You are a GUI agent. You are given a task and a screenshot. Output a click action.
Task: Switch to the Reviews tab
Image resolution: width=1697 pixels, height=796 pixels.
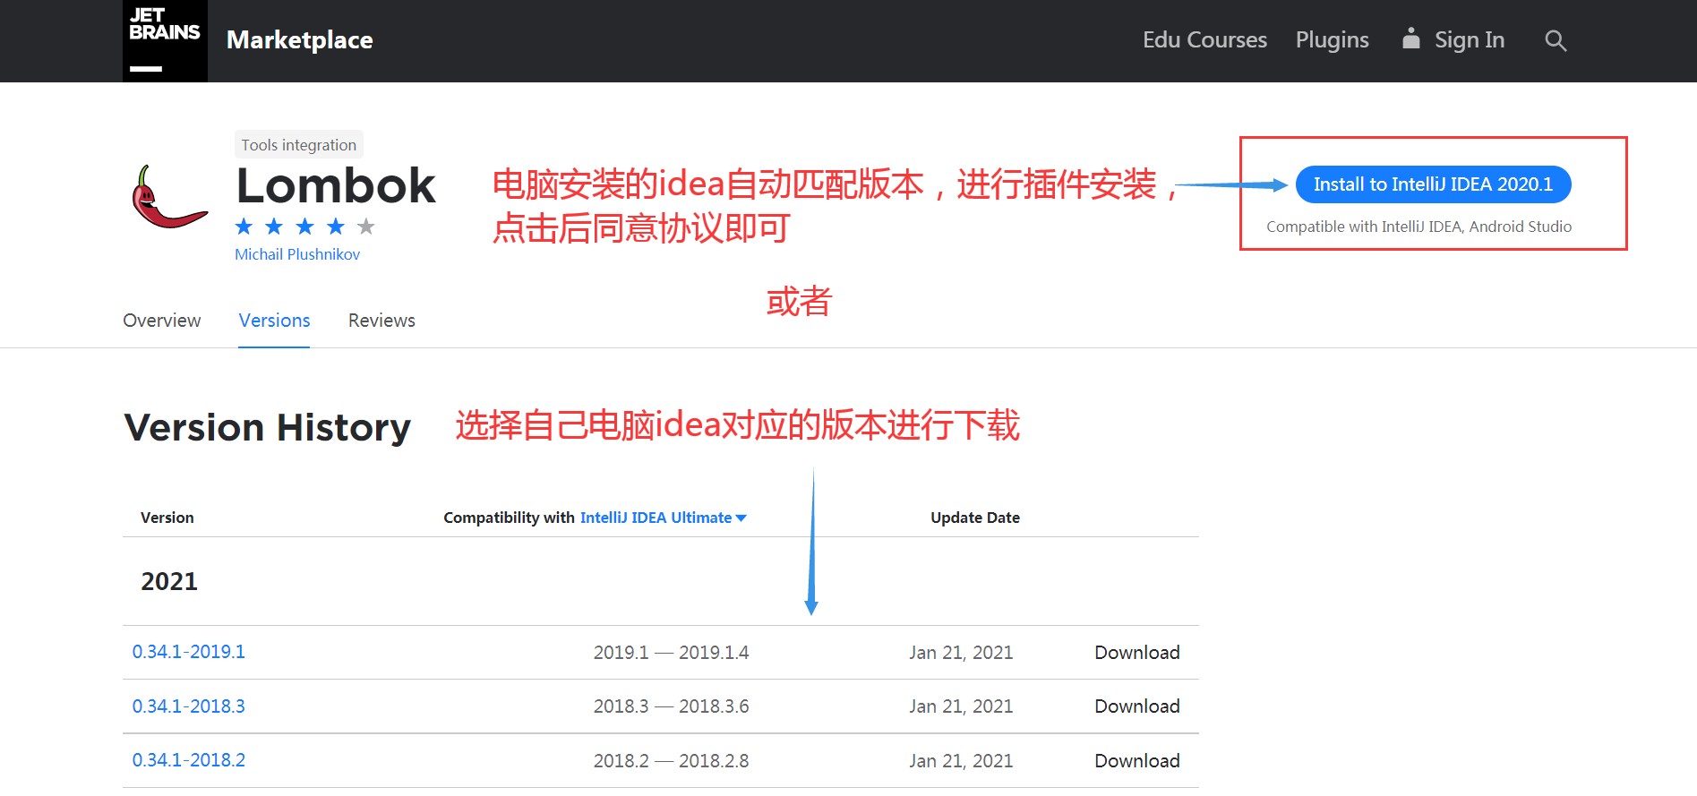tap(381, 321)
